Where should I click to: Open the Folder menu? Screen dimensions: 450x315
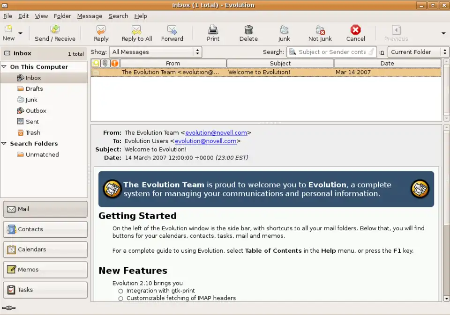(x=62, y=16)
